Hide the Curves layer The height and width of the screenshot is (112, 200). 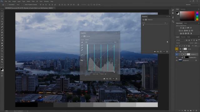coord(177,49)
